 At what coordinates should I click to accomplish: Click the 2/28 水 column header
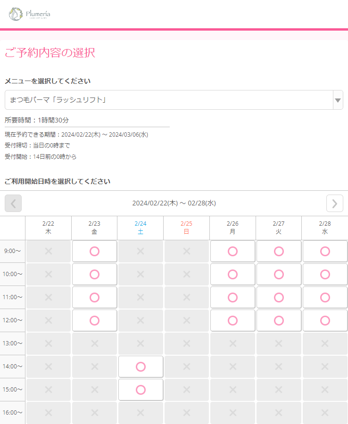[x=325, y=228]
